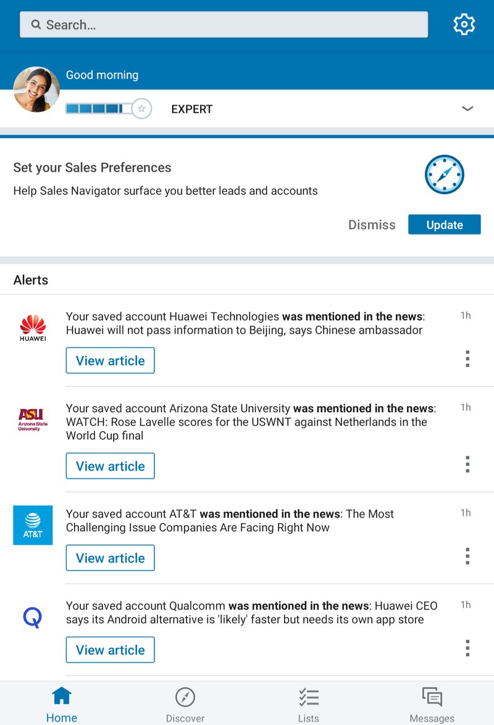
Task: Click the Arizona State University logo
Action: [x=32, y=420]
